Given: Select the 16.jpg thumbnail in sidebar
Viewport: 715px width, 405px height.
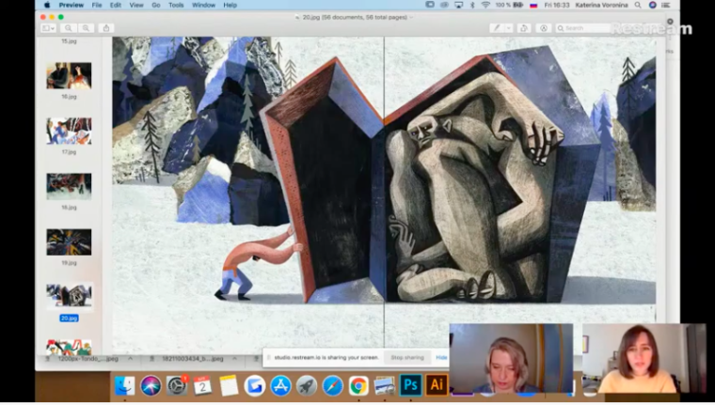Looking at the screenshot, I should tap(69, 75).
